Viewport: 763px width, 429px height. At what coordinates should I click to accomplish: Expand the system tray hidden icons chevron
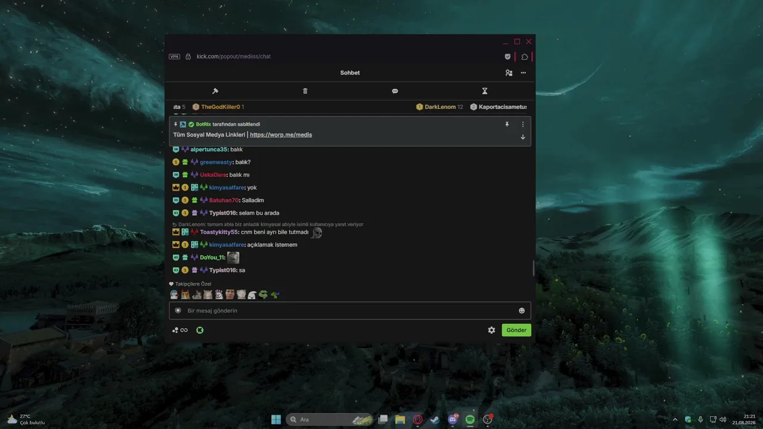[675, 419]
